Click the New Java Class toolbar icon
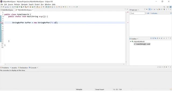172x96 pixels. click(33, 7)
